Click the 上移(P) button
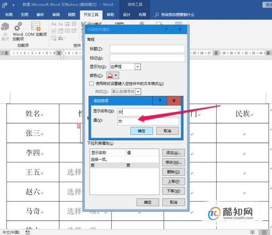The height and width of the screenshot is (235, 272). 173,182
